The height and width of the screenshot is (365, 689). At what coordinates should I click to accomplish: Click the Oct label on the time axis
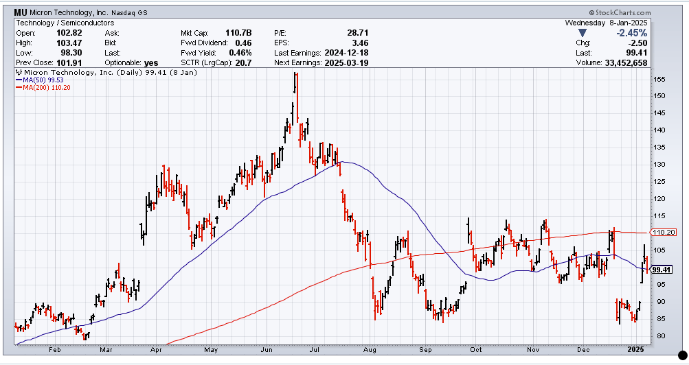(476, 349)
